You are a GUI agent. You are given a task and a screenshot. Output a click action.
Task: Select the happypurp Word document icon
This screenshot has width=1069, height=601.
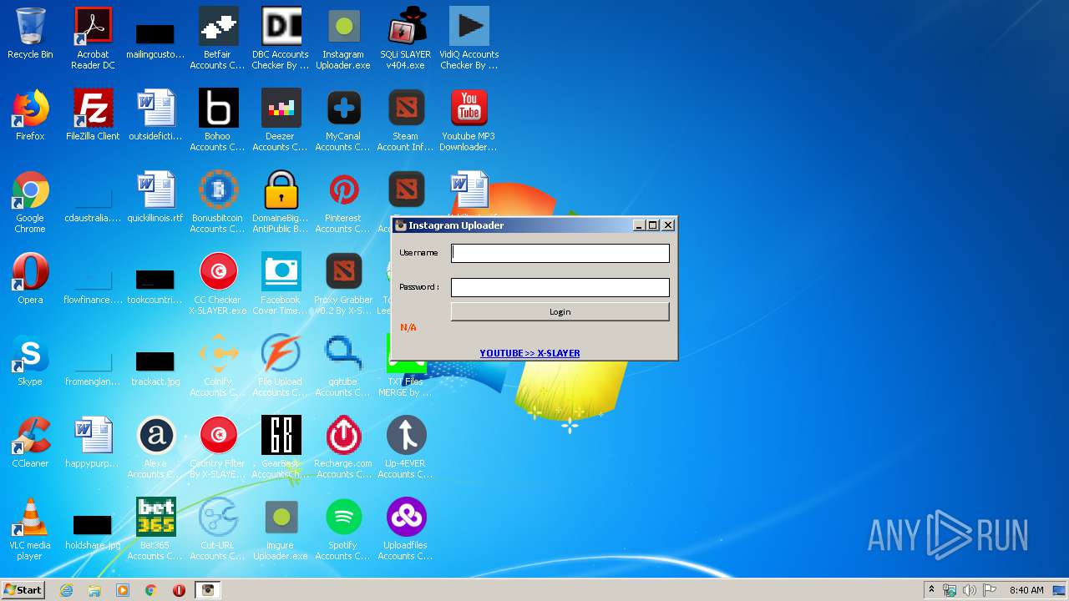click(x=93, y=442)
